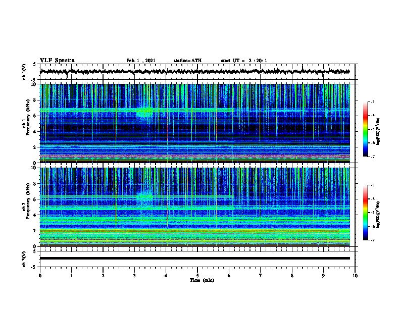Viewport: 400px width, 309px height.
Task: Click time axis tick label "3"
Action: 134,276
